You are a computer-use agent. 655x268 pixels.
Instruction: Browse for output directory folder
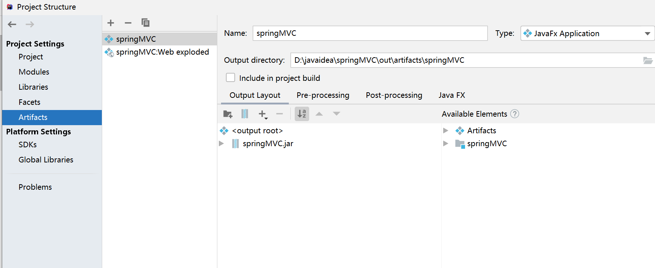[x=648, y=61]
